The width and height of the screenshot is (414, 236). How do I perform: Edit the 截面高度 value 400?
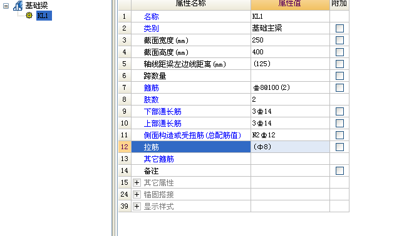pos(290,52)
